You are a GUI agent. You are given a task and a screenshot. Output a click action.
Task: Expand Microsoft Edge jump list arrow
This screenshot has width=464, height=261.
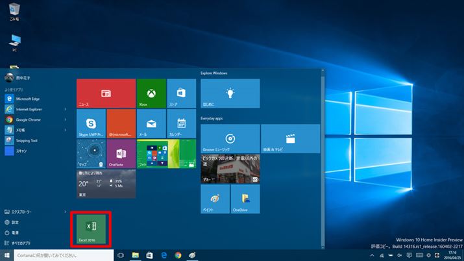(66, 100)
